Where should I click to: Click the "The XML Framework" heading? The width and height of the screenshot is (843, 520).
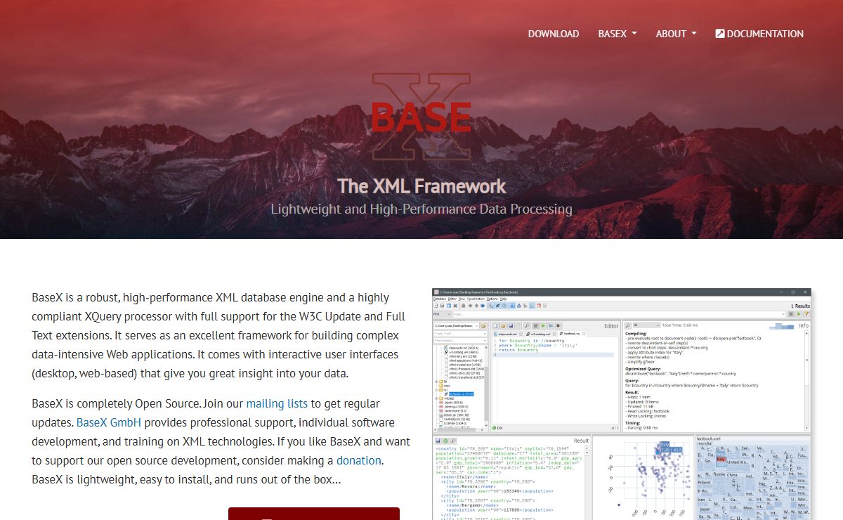click(x=421, y=186)
